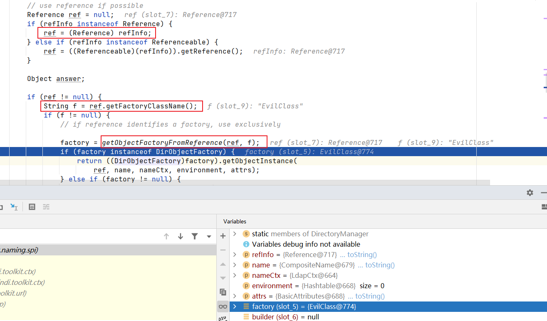
Task: Click the 'Reference ref = null;' declaration
Action: click(71, 15)
